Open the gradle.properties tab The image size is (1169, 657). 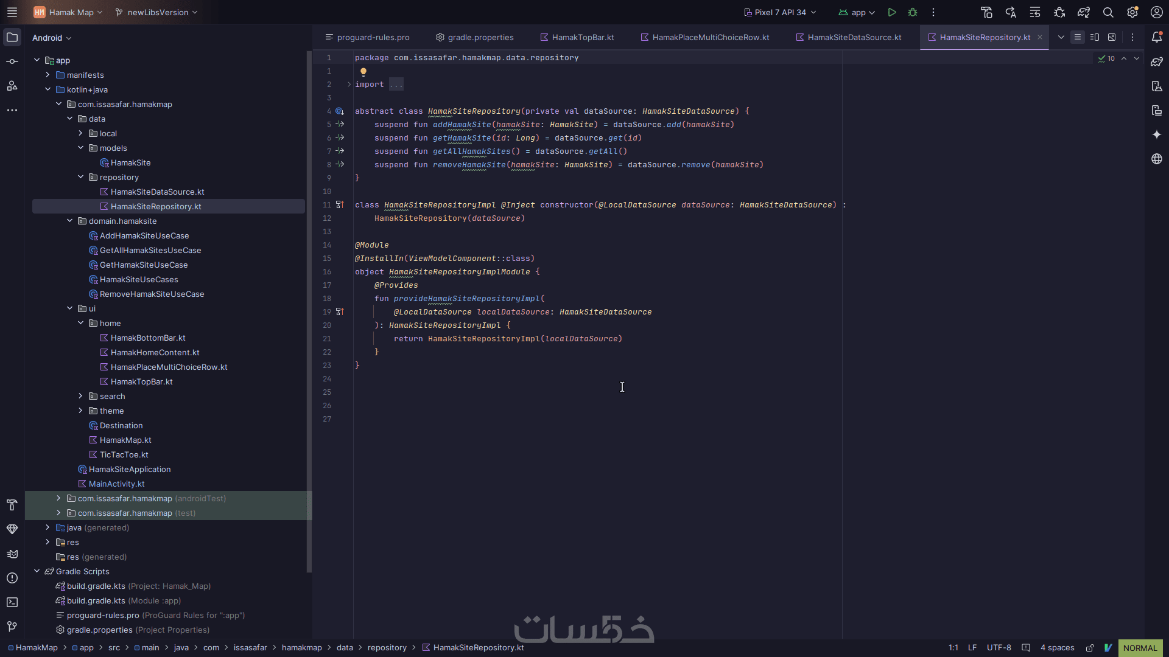click(x=474, y=37)
